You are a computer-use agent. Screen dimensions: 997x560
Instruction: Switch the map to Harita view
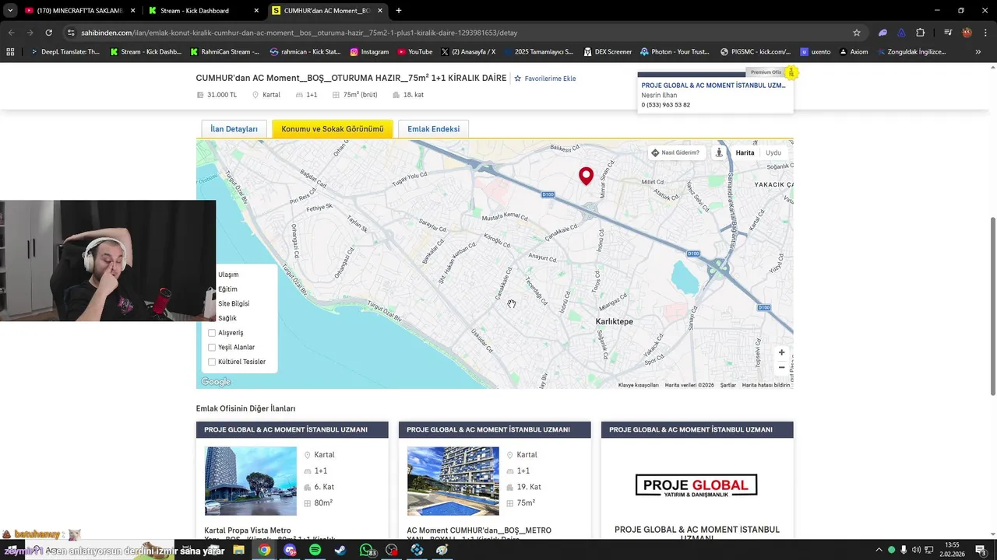(x=745, y=152)
